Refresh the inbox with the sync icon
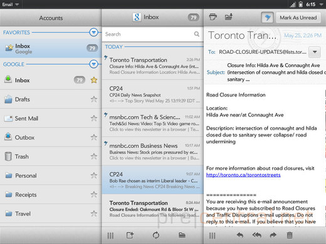This screenshot has height=244, width=326. point(156,235)
